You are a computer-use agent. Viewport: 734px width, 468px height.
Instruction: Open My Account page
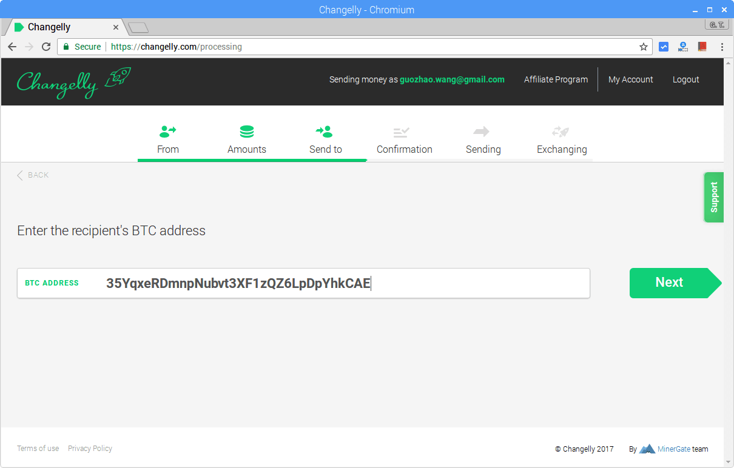tap(630, 79)
